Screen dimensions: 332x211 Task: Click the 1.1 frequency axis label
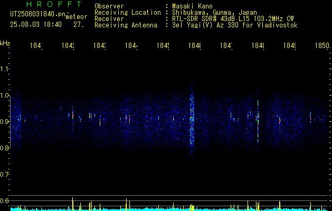point(5,69)
